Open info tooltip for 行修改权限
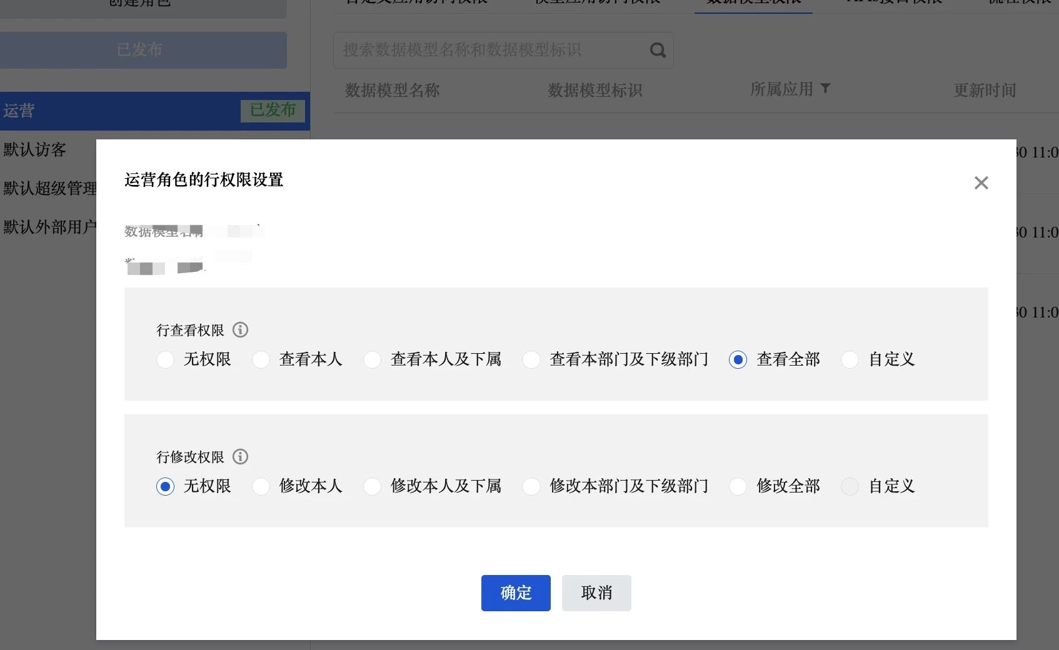Image resolution: width=1059 pixels, height=650 pixels. (240, 456)
